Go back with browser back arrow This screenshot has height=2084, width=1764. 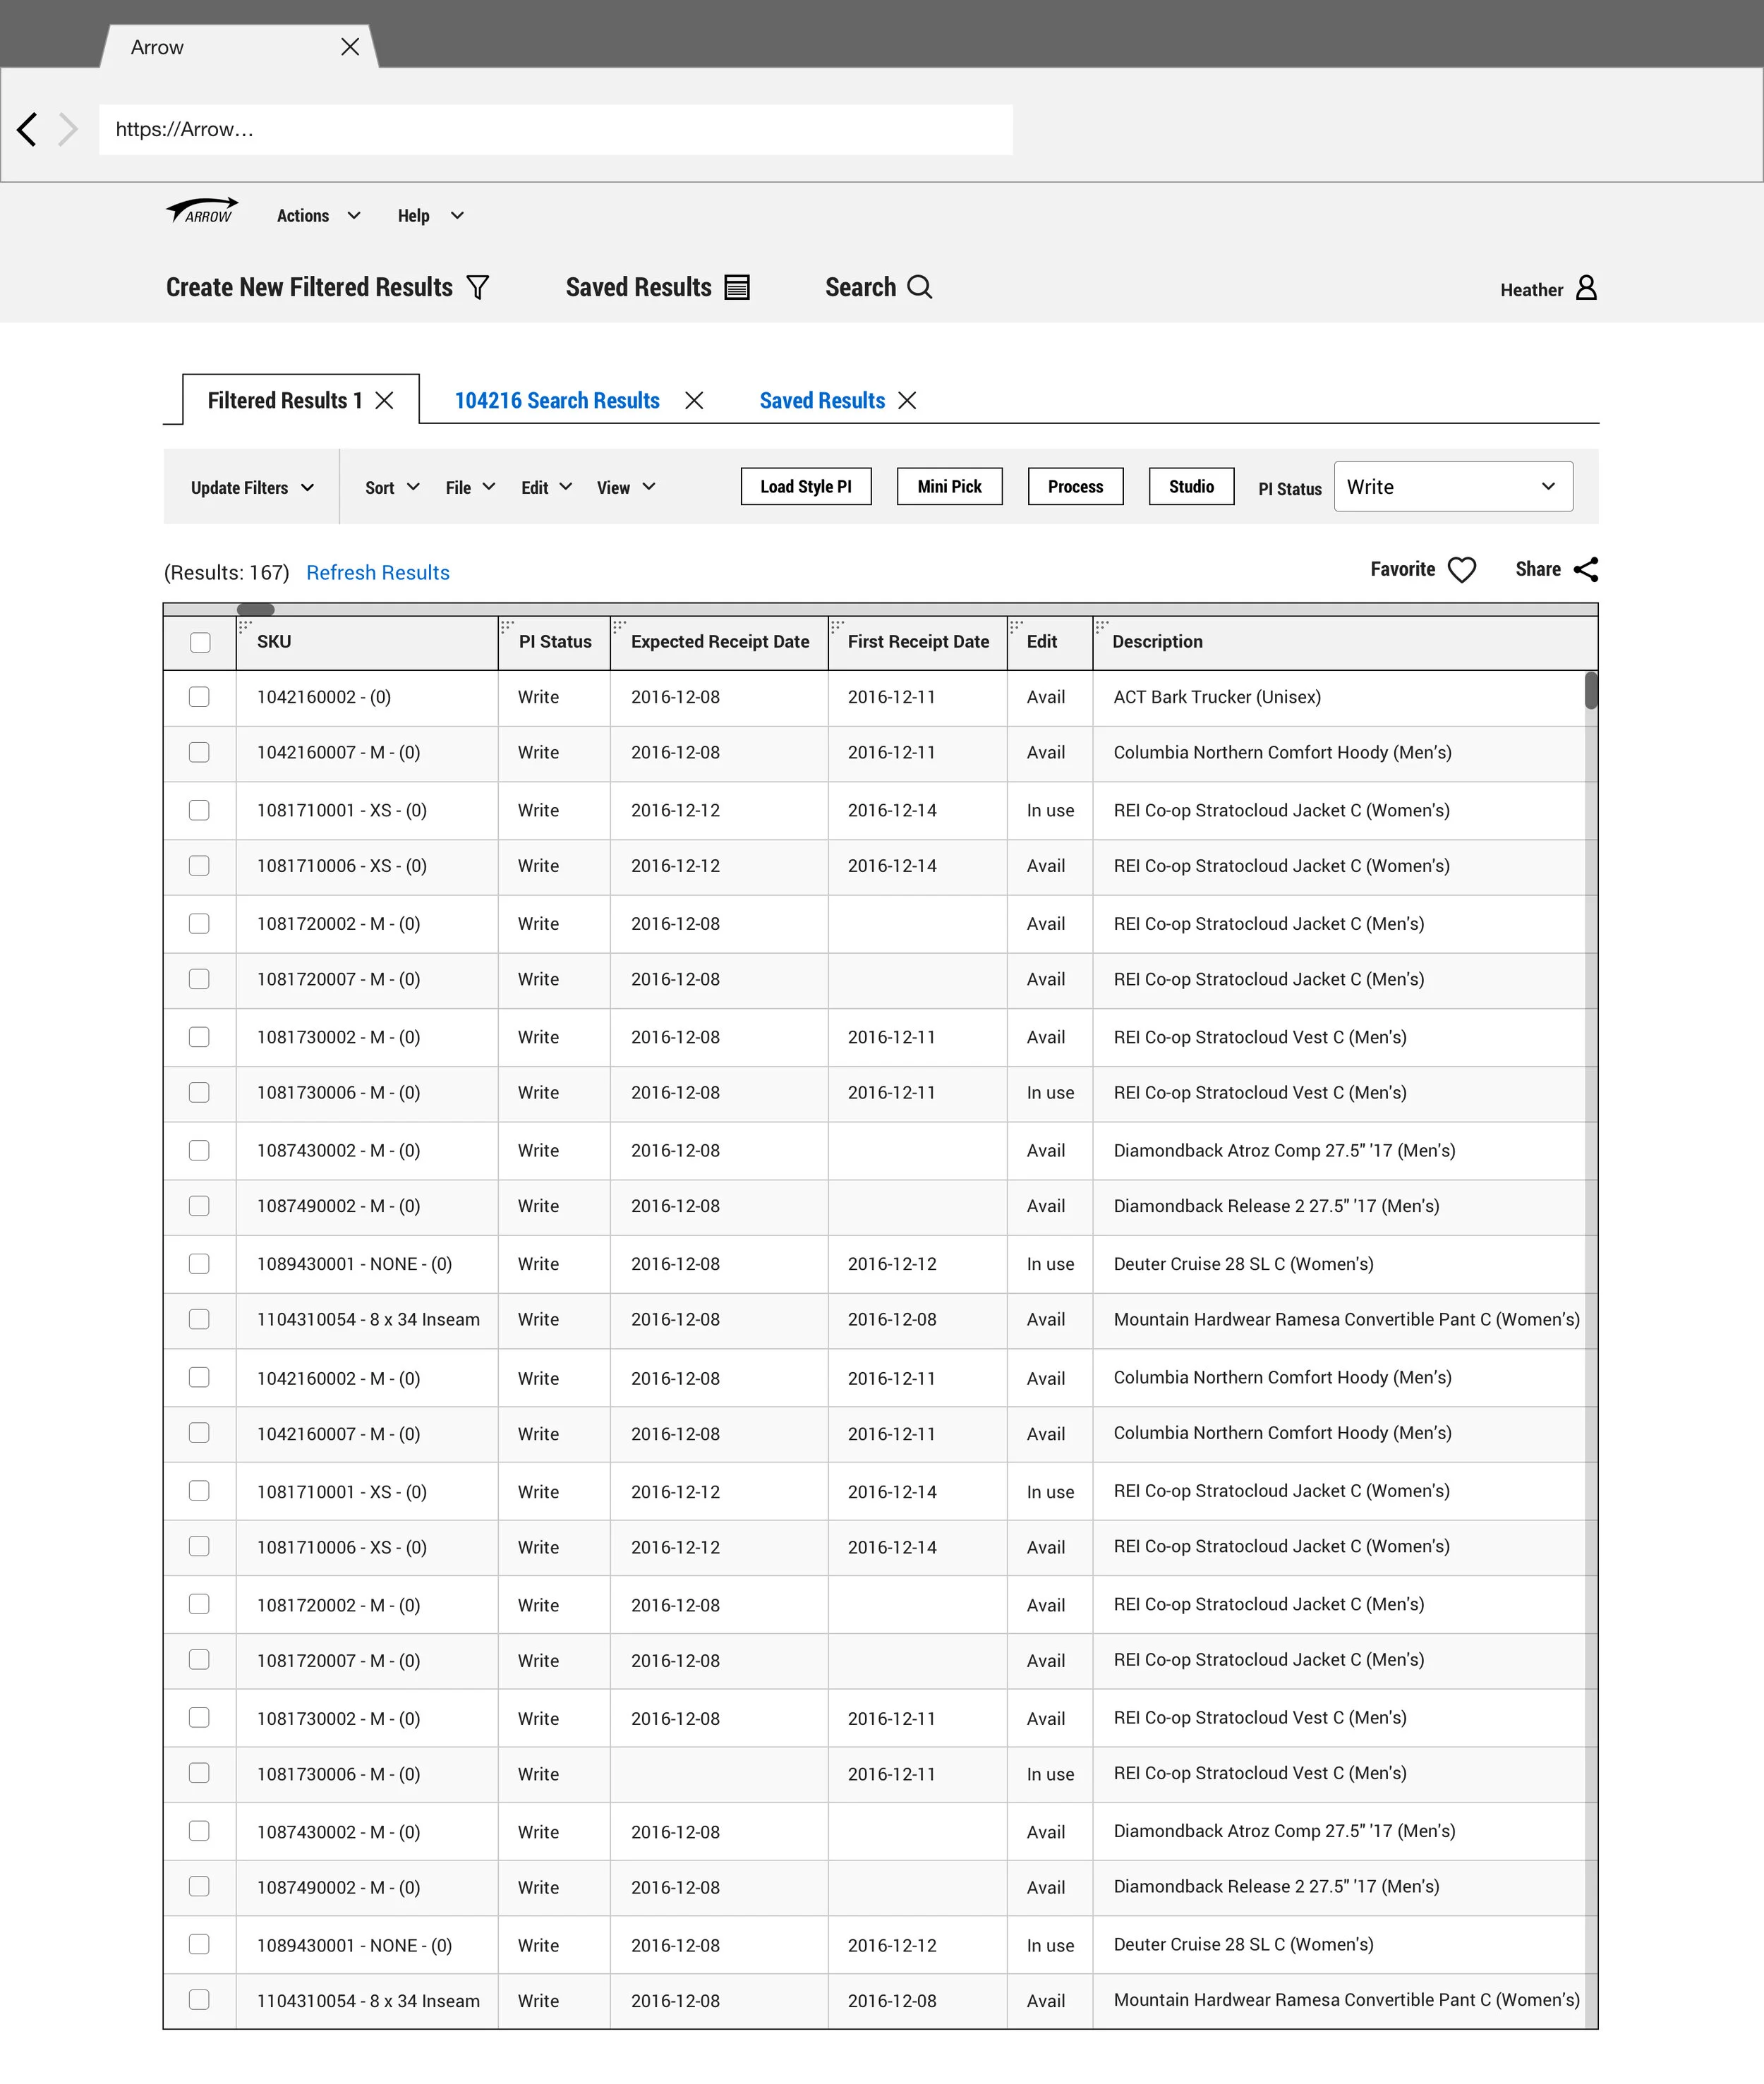[27, 129]
